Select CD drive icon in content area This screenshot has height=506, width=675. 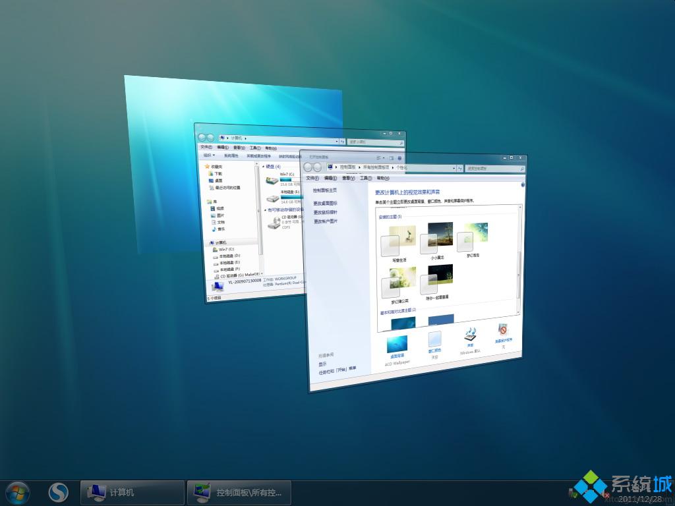tap(274, 223)
